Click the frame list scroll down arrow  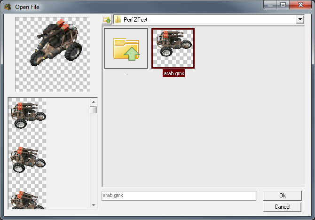94,205
